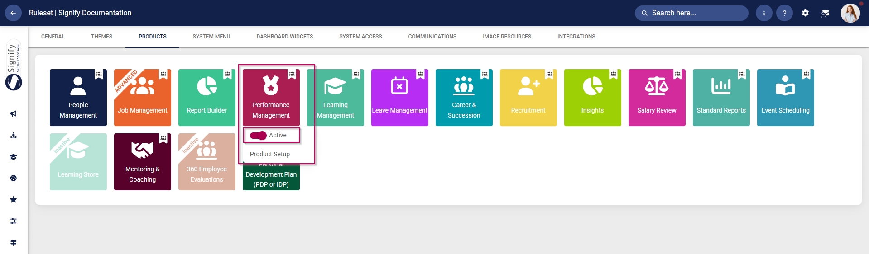
Task: Click the bookmark badge on the Event Scheduling tile
Action: tap(807, 74)
